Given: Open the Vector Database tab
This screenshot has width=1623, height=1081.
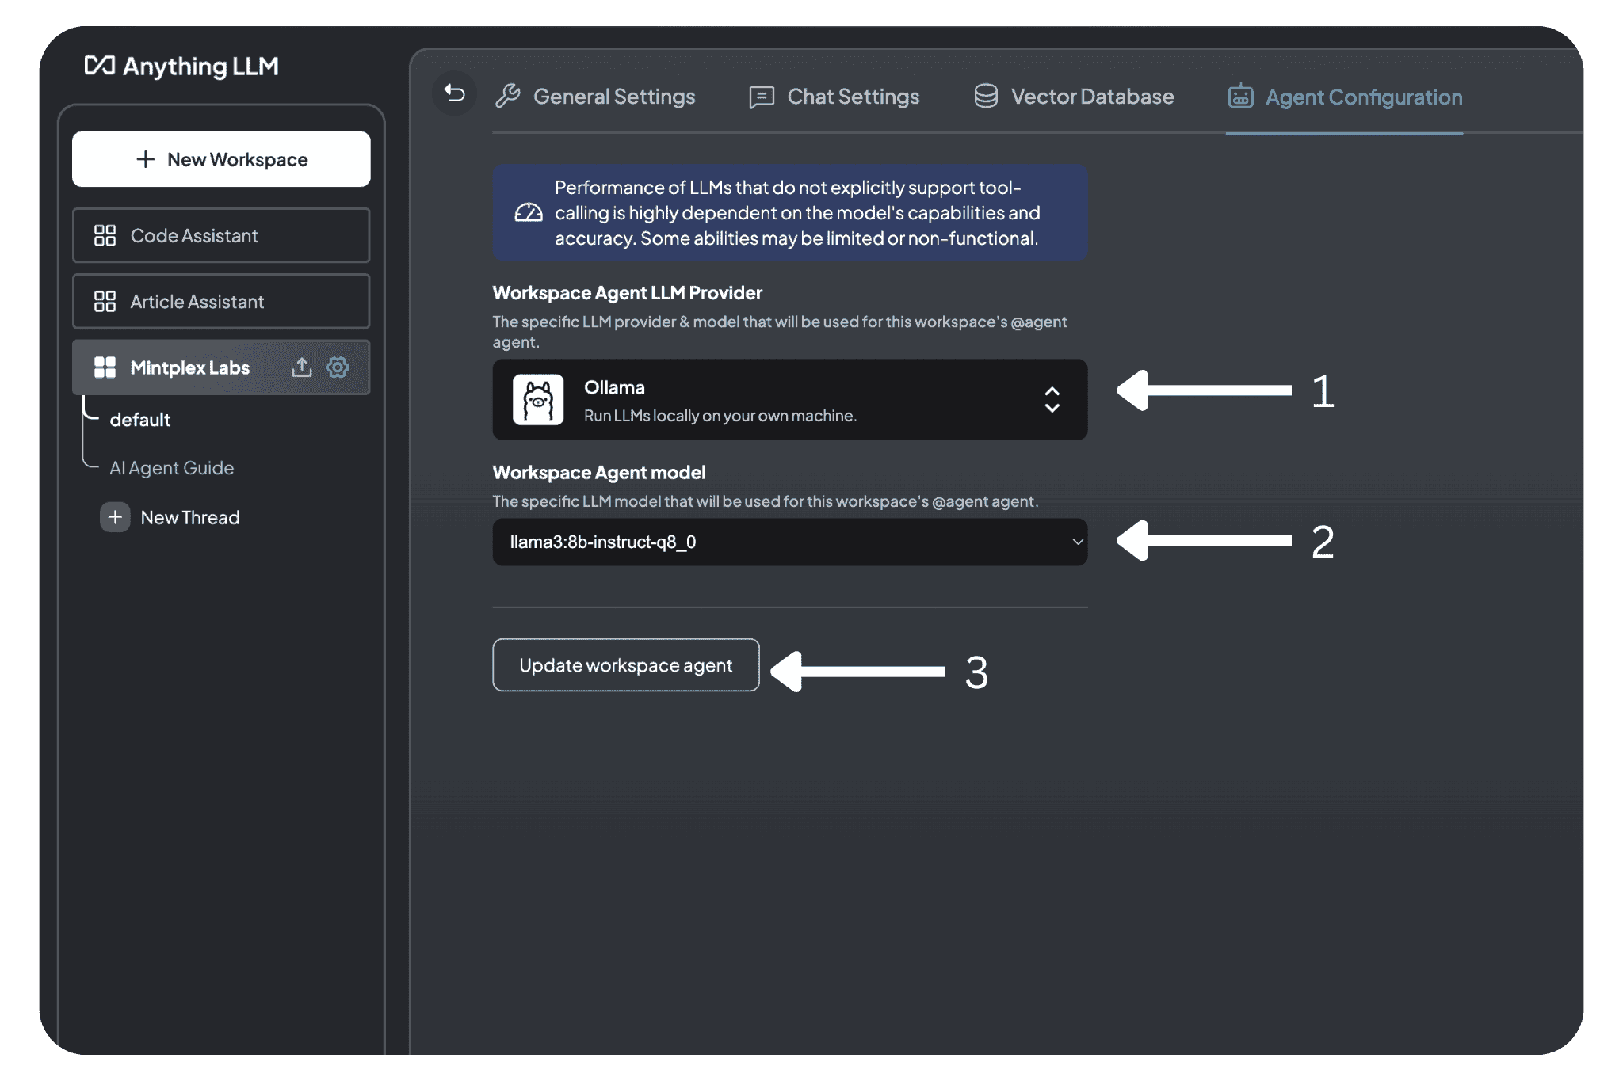Looking at the screenshot, I should click(x=1074, y=97).
